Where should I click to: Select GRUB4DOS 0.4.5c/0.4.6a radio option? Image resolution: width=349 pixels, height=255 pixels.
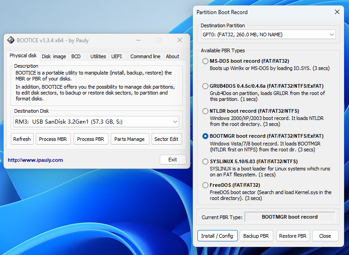point(205,86)
